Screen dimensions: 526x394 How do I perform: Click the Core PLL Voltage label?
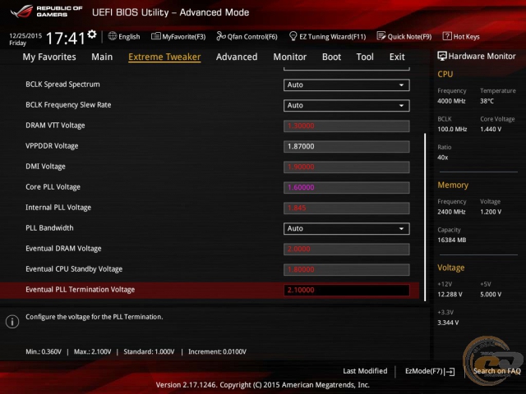53,187
